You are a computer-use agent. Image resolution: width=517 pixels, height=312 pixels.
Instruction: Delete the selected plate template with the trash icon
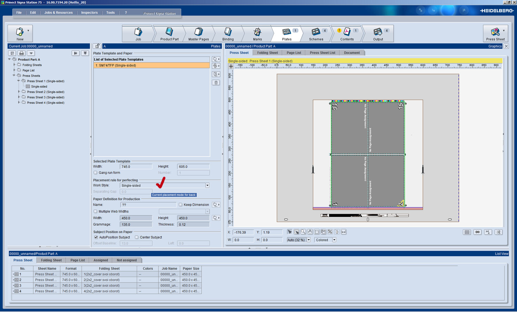(216, 83)
